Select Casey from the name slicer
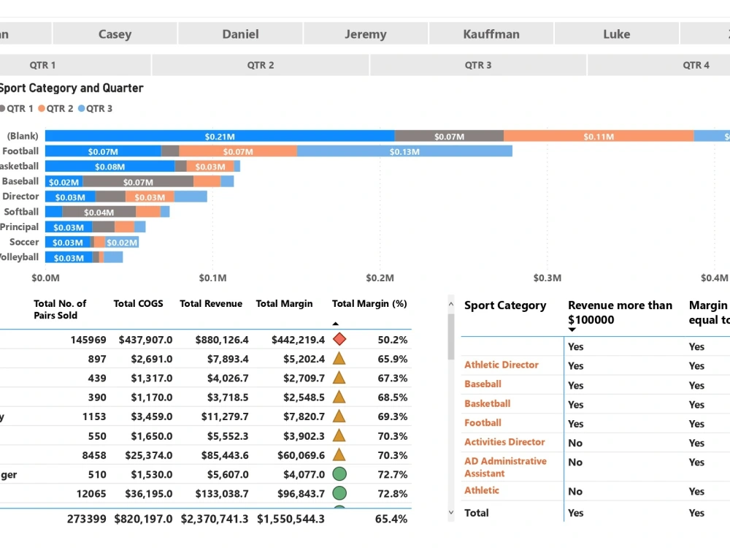The image size is (730, 548). point(114,34)
